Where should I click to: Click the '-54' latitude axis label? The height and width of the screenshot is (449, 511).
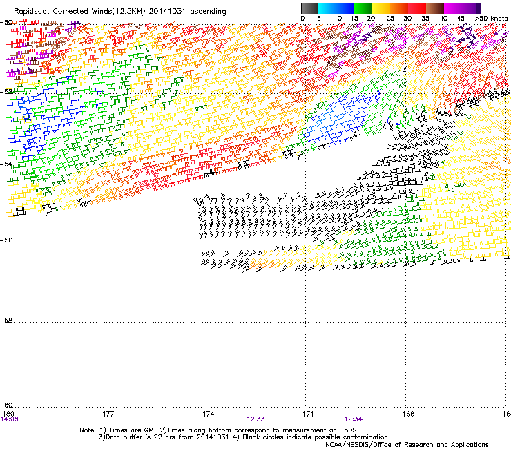coord(6,164)
